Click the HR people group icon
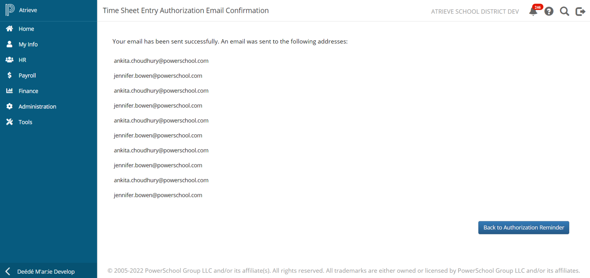 (9, 60)
